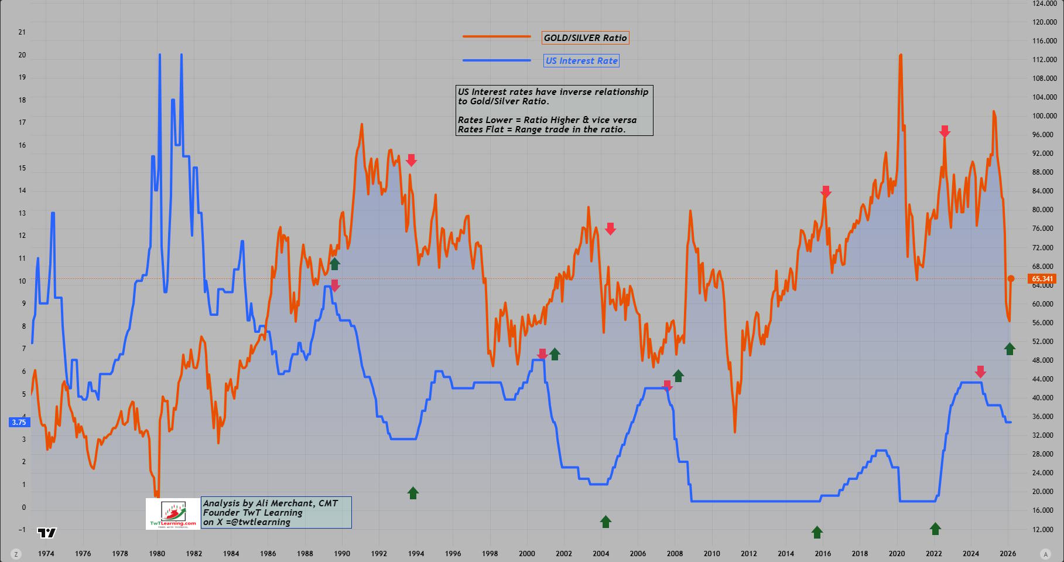Click the red down arrow near 1994 ratio peak

coord(411,160)
